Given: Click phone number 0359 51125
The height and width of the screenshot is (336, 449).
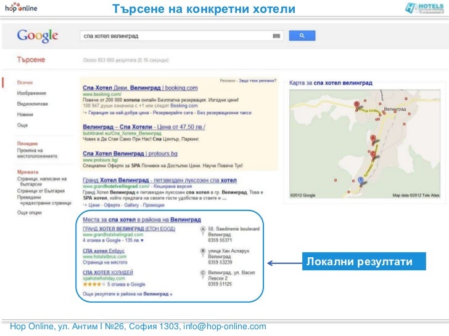Looking at the screenshot, I should [220, 284].
